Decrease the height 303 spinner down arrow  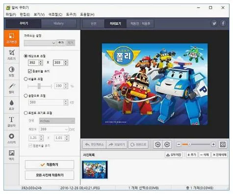(66, 64)
